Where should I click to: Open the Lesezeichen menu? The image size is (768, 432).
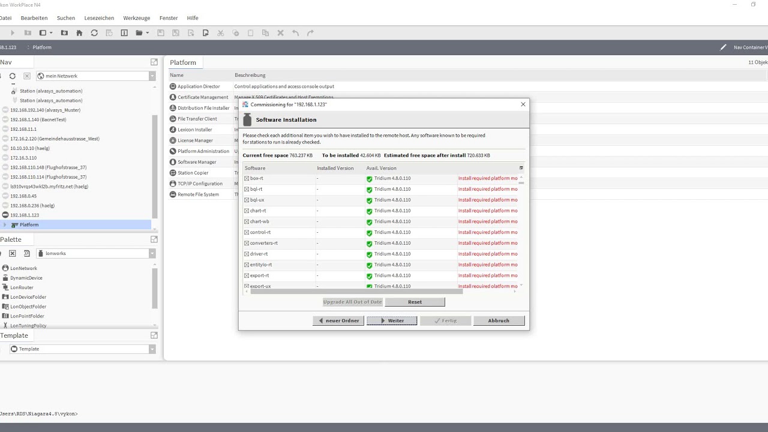point(99,18)
